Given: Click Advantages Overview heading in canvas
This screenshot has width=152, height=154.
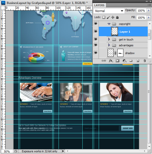Looking at the screenshot, I should (x=30, y=78).
